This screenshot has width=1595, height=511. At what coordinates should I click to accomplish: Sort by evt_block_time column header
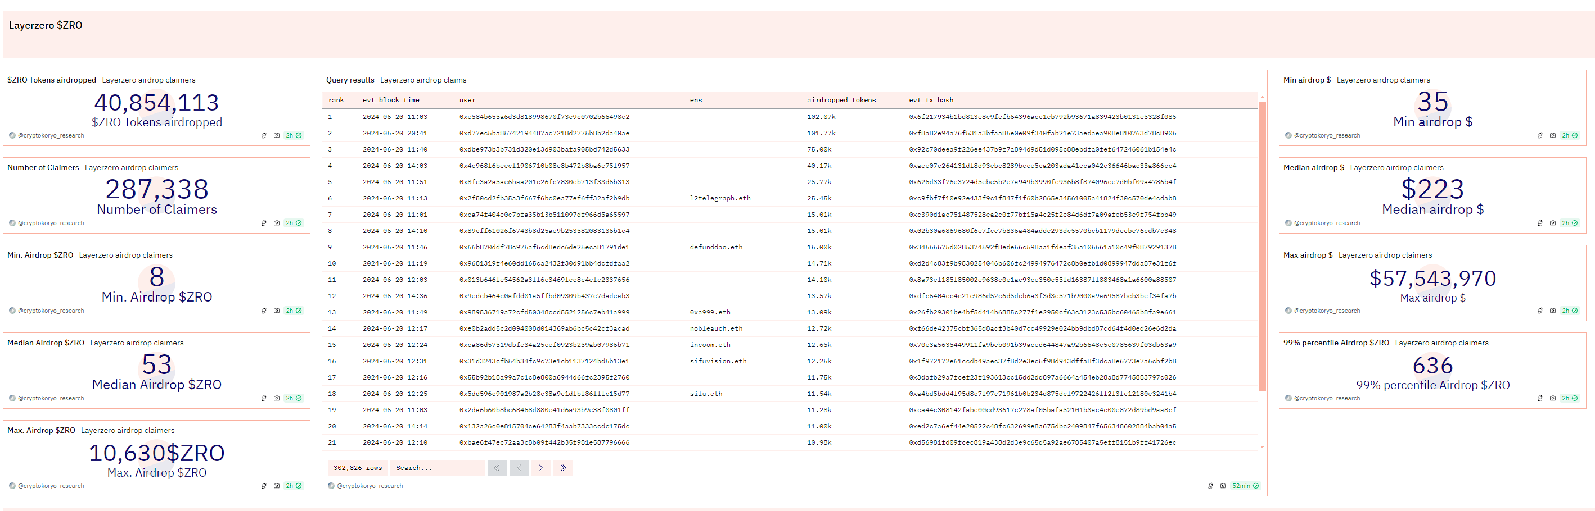pos(391,100)
